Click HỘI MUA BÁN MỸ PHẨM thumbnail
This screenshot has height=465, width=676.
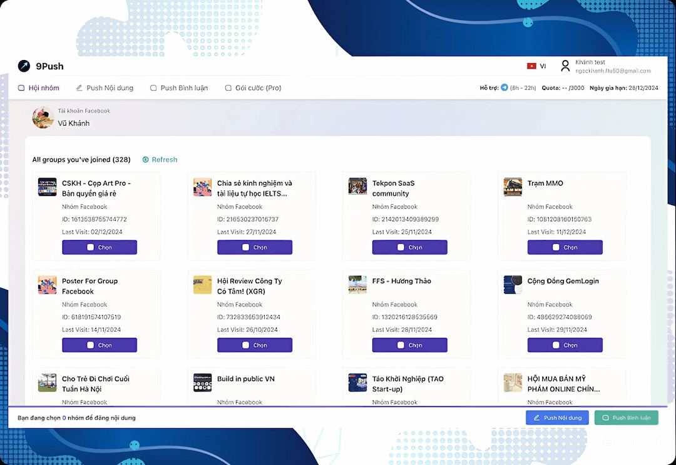coord(513,382)
